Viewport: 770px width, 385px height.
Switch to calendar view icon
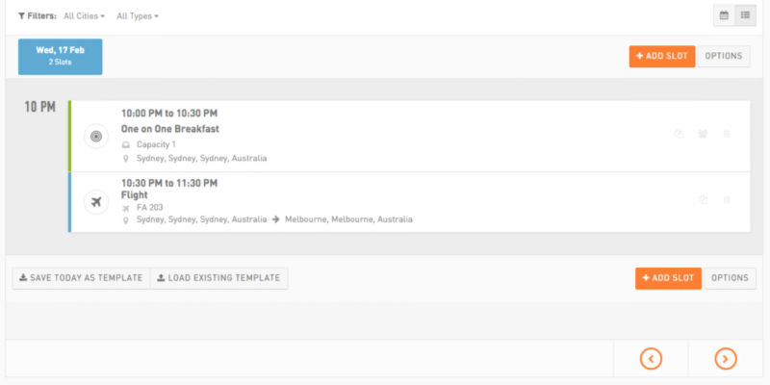(x=724, y=15)
